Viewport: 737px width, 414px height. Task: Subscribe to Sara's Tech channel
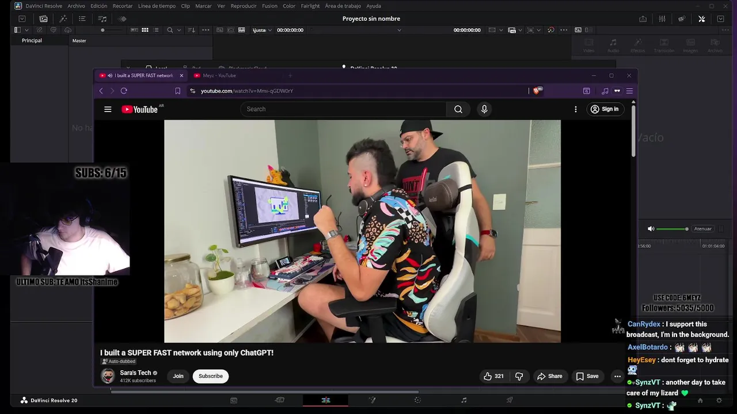coord(211,376)
